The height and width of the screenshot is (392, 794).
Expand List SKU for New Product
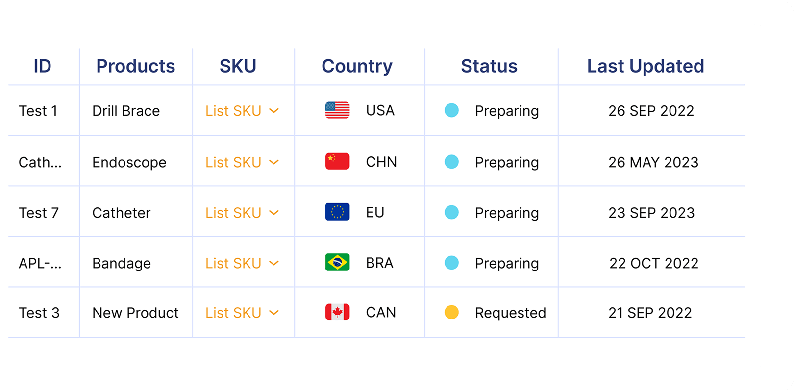click(242, 313)
